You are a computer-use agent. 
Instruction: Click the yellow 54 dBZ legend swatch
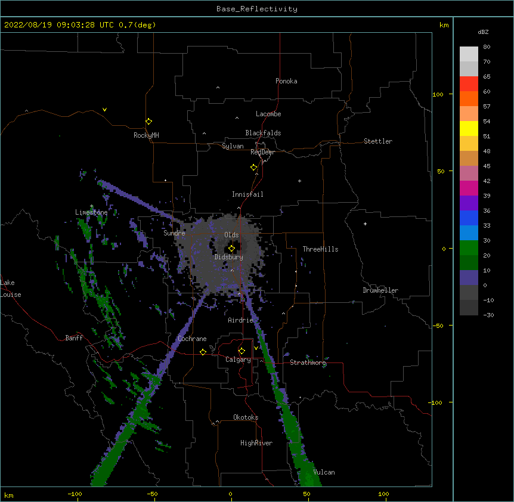[469, 128]
